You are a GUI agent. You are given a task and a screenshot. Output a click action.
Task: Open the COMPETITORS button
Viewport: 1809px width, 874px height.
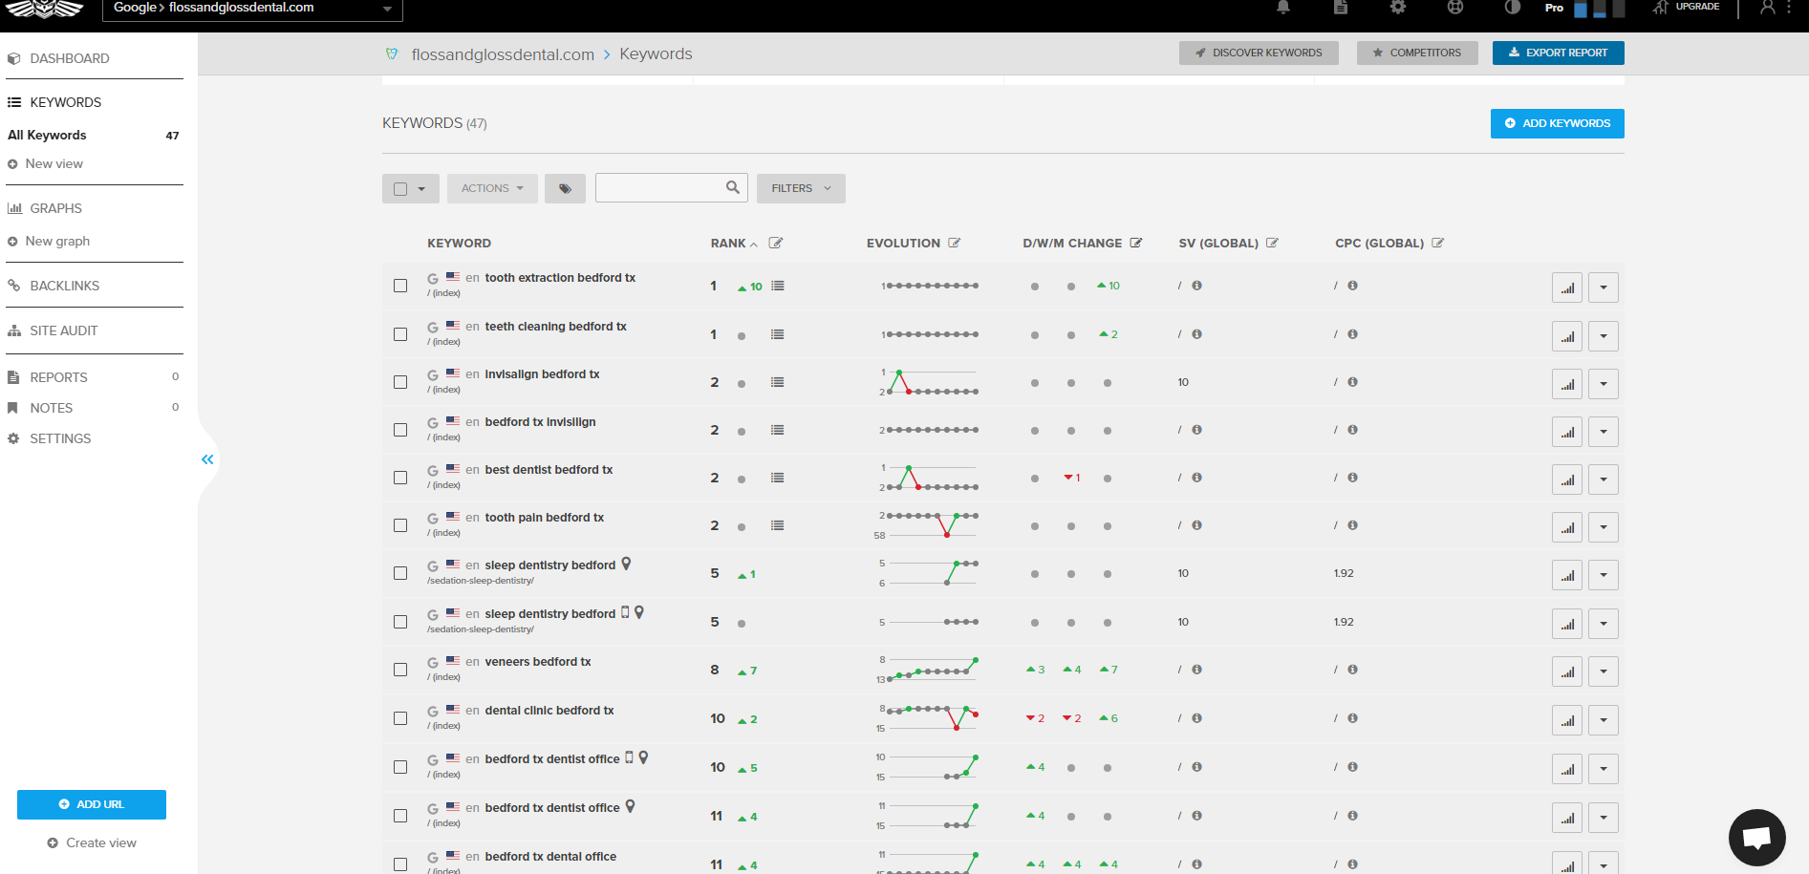click(x=1417, y=53)
